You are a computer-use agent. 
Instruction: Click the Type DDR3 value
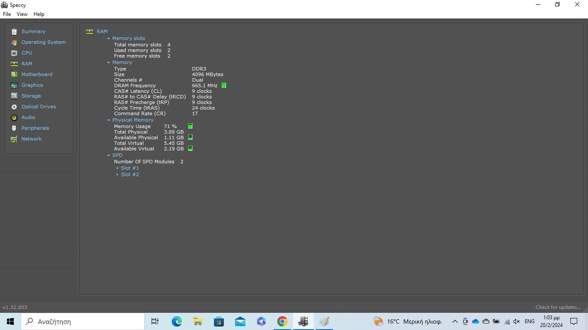click(199, 69)
